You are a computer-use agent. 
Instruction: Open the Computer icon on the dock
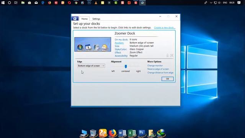point(84,133)
